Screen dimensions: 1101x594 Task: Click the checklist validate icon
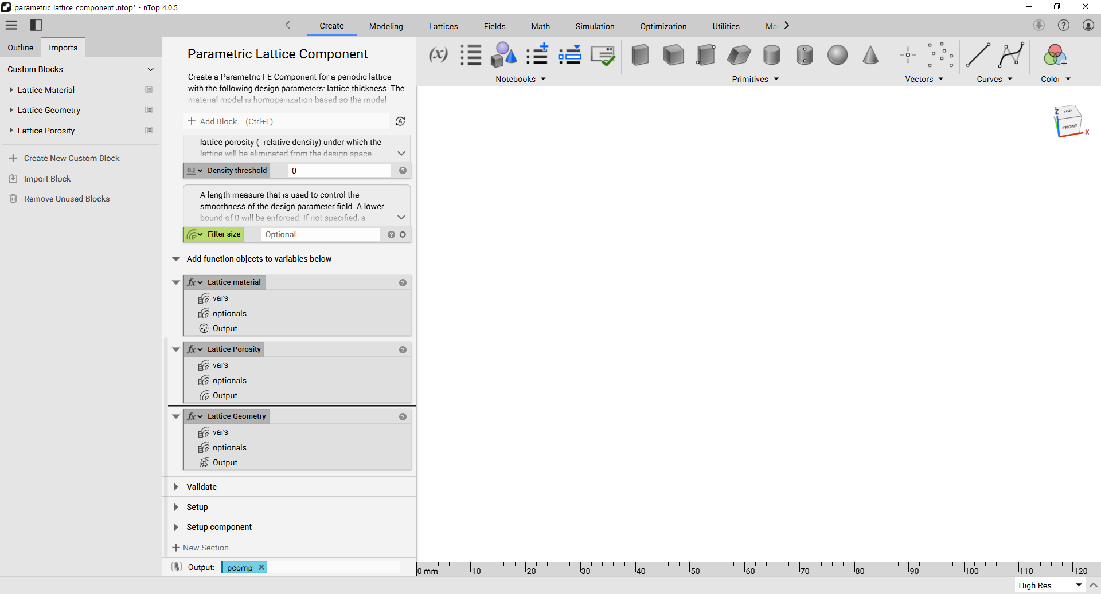point(603,56)
